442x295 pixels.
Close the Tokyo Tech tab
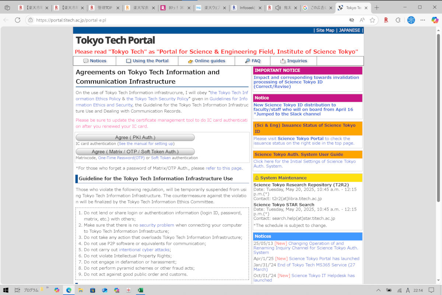pyautogui.click(x=366, y=8)
